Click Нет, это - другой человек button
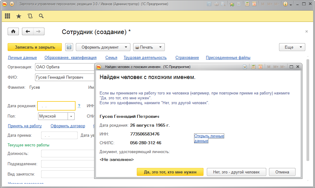 [x=236, y=172]
